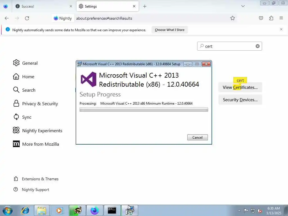288x216 pixels.
Task: Click the Visual Studio logo in setup dialog
Action: coord(89,79)
